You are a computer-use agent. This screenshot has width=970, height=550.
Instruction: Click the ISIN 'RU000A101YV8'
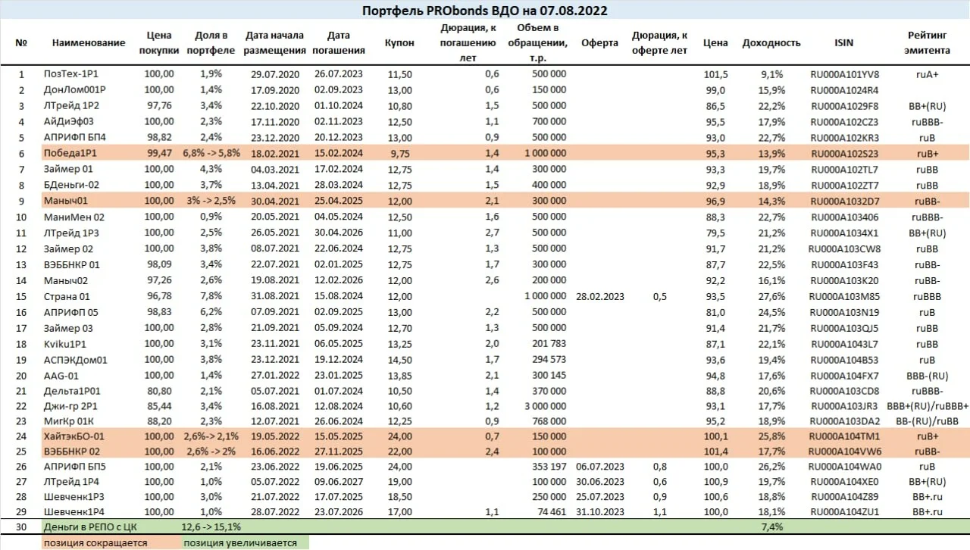[845, 74]
